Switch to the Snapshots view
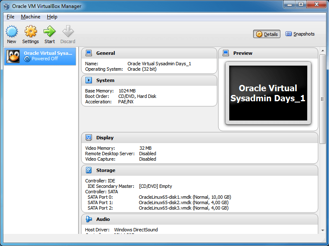Viewport: 329px width, 246px height. [x=300, y=34]
